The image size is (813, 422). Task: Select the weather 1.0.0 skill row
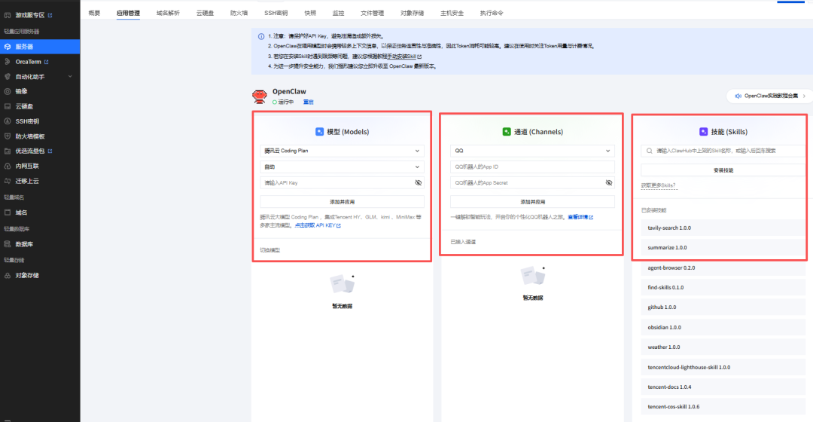click(x=723, y=347)
